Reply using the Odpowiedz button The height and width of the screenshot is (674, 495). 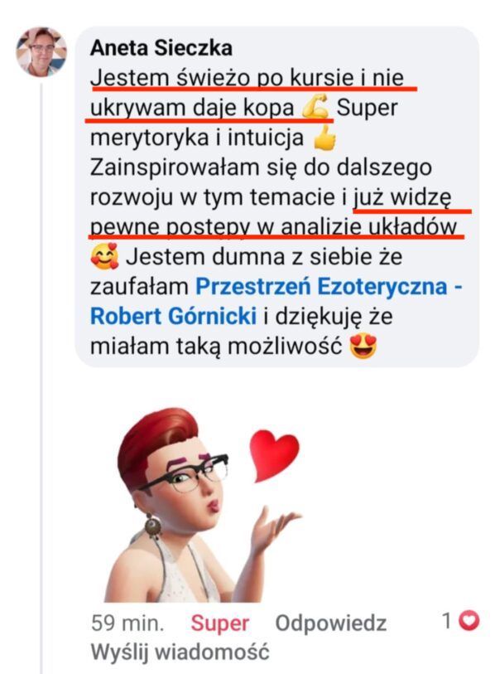pos(331,623)
